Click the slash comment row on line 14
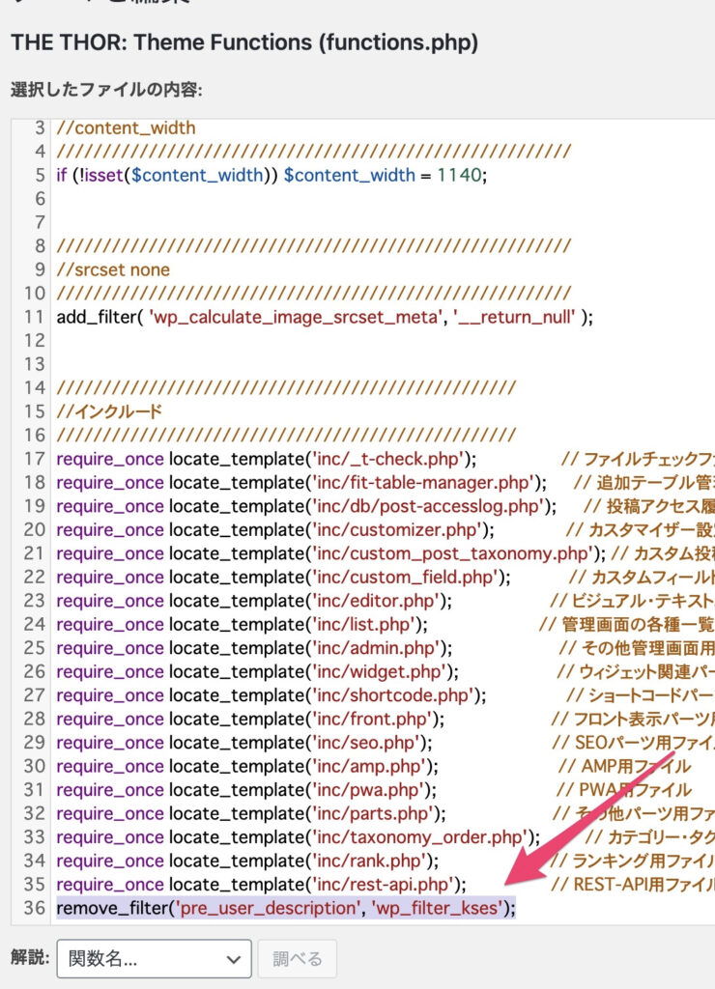 [x=287, y=388]
